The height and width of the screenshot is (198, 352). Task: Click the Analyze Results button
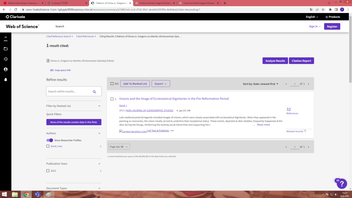pyautogui.click(x=275, y=61)
